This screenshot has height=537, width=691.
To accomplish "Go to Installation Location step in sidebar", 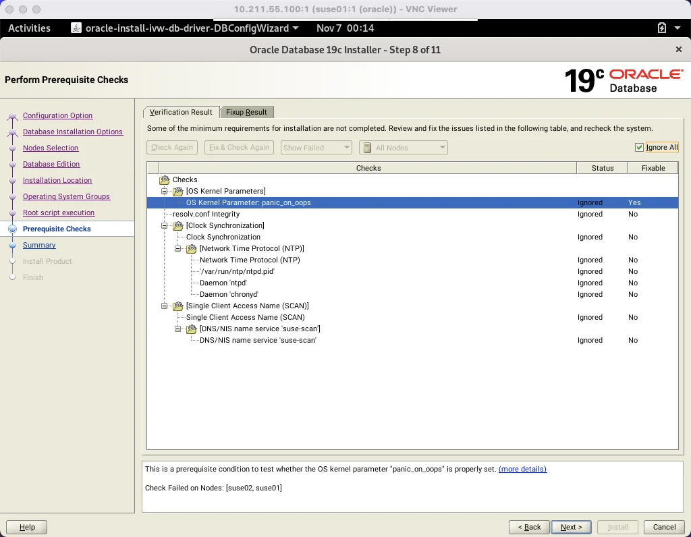I will click(x=57, y=180).
